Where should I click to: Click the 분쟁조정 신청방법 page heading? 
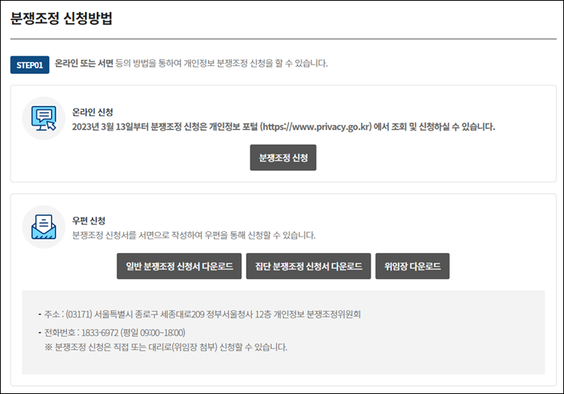pyautogui.click(x=61, y=18)
